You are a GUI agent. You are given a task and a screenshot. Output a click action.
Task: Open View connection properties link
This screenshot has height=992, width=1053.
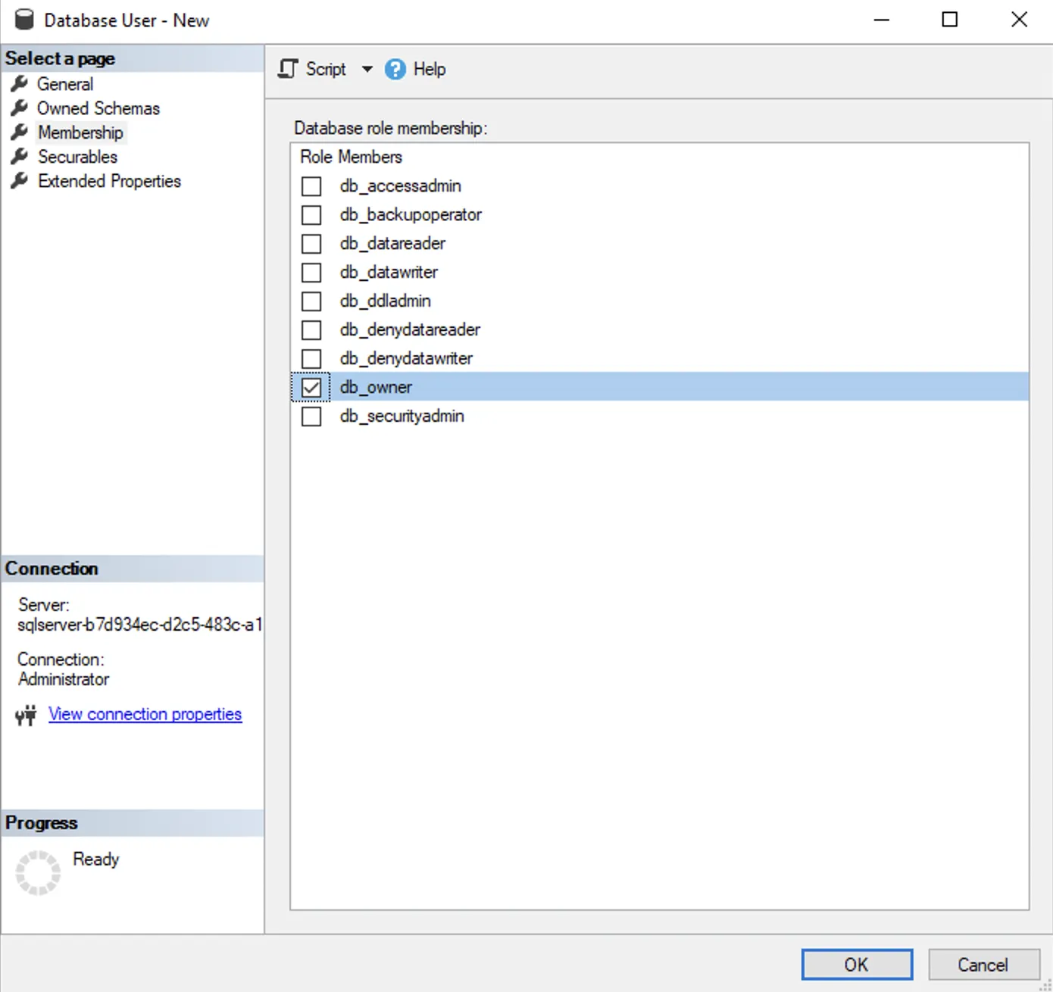point(145,714)
